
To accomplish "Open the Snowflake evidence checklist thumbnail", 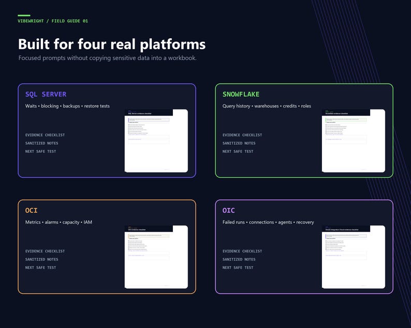I will 354,140.
